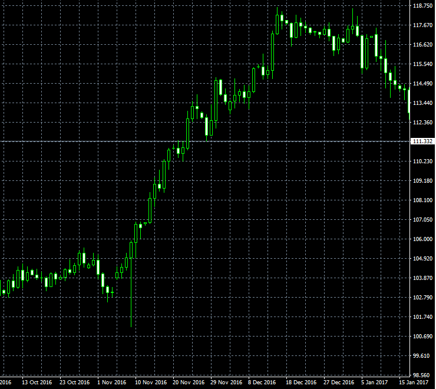This screenshot has width=436, height=389.
Task: Click the 29 Nov 2016 date label
Action: click(x=226, y=383)
